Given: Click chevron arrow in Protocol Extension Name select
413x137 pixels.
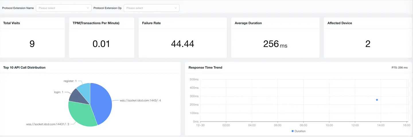Looking at the screenshot, I should pyautogui.click(x=88, y=8).
